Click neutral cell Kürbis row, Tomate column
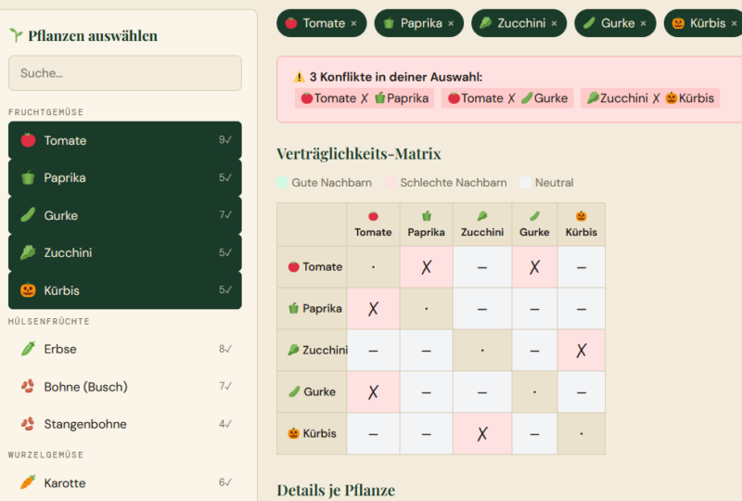Viewport: 742px width, 501px height. point(374,434)
